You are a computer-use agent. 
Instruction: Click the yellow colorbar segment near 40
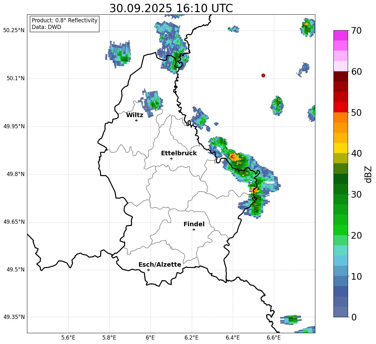pyautogui.click(x=341, y=148)
